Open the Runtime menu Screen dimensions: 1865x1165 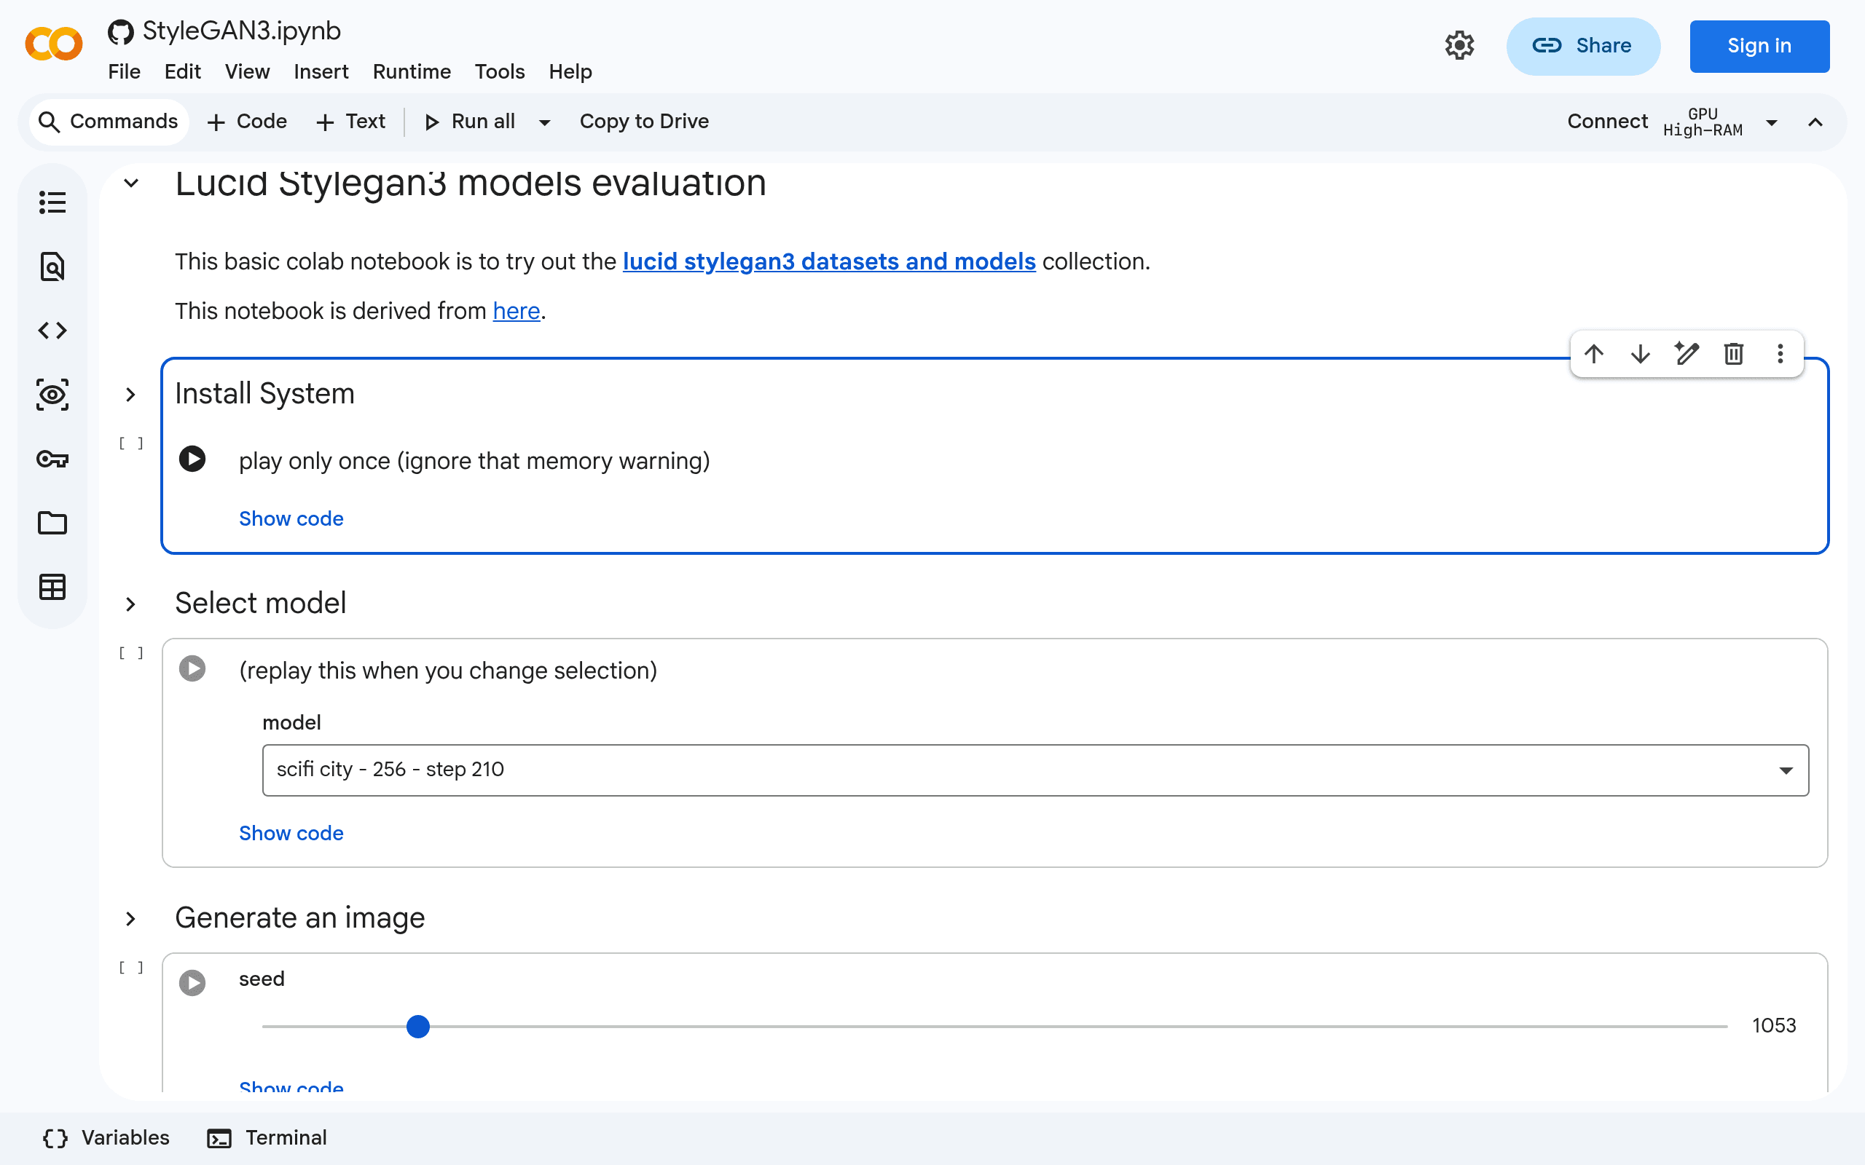pos(412,71)
